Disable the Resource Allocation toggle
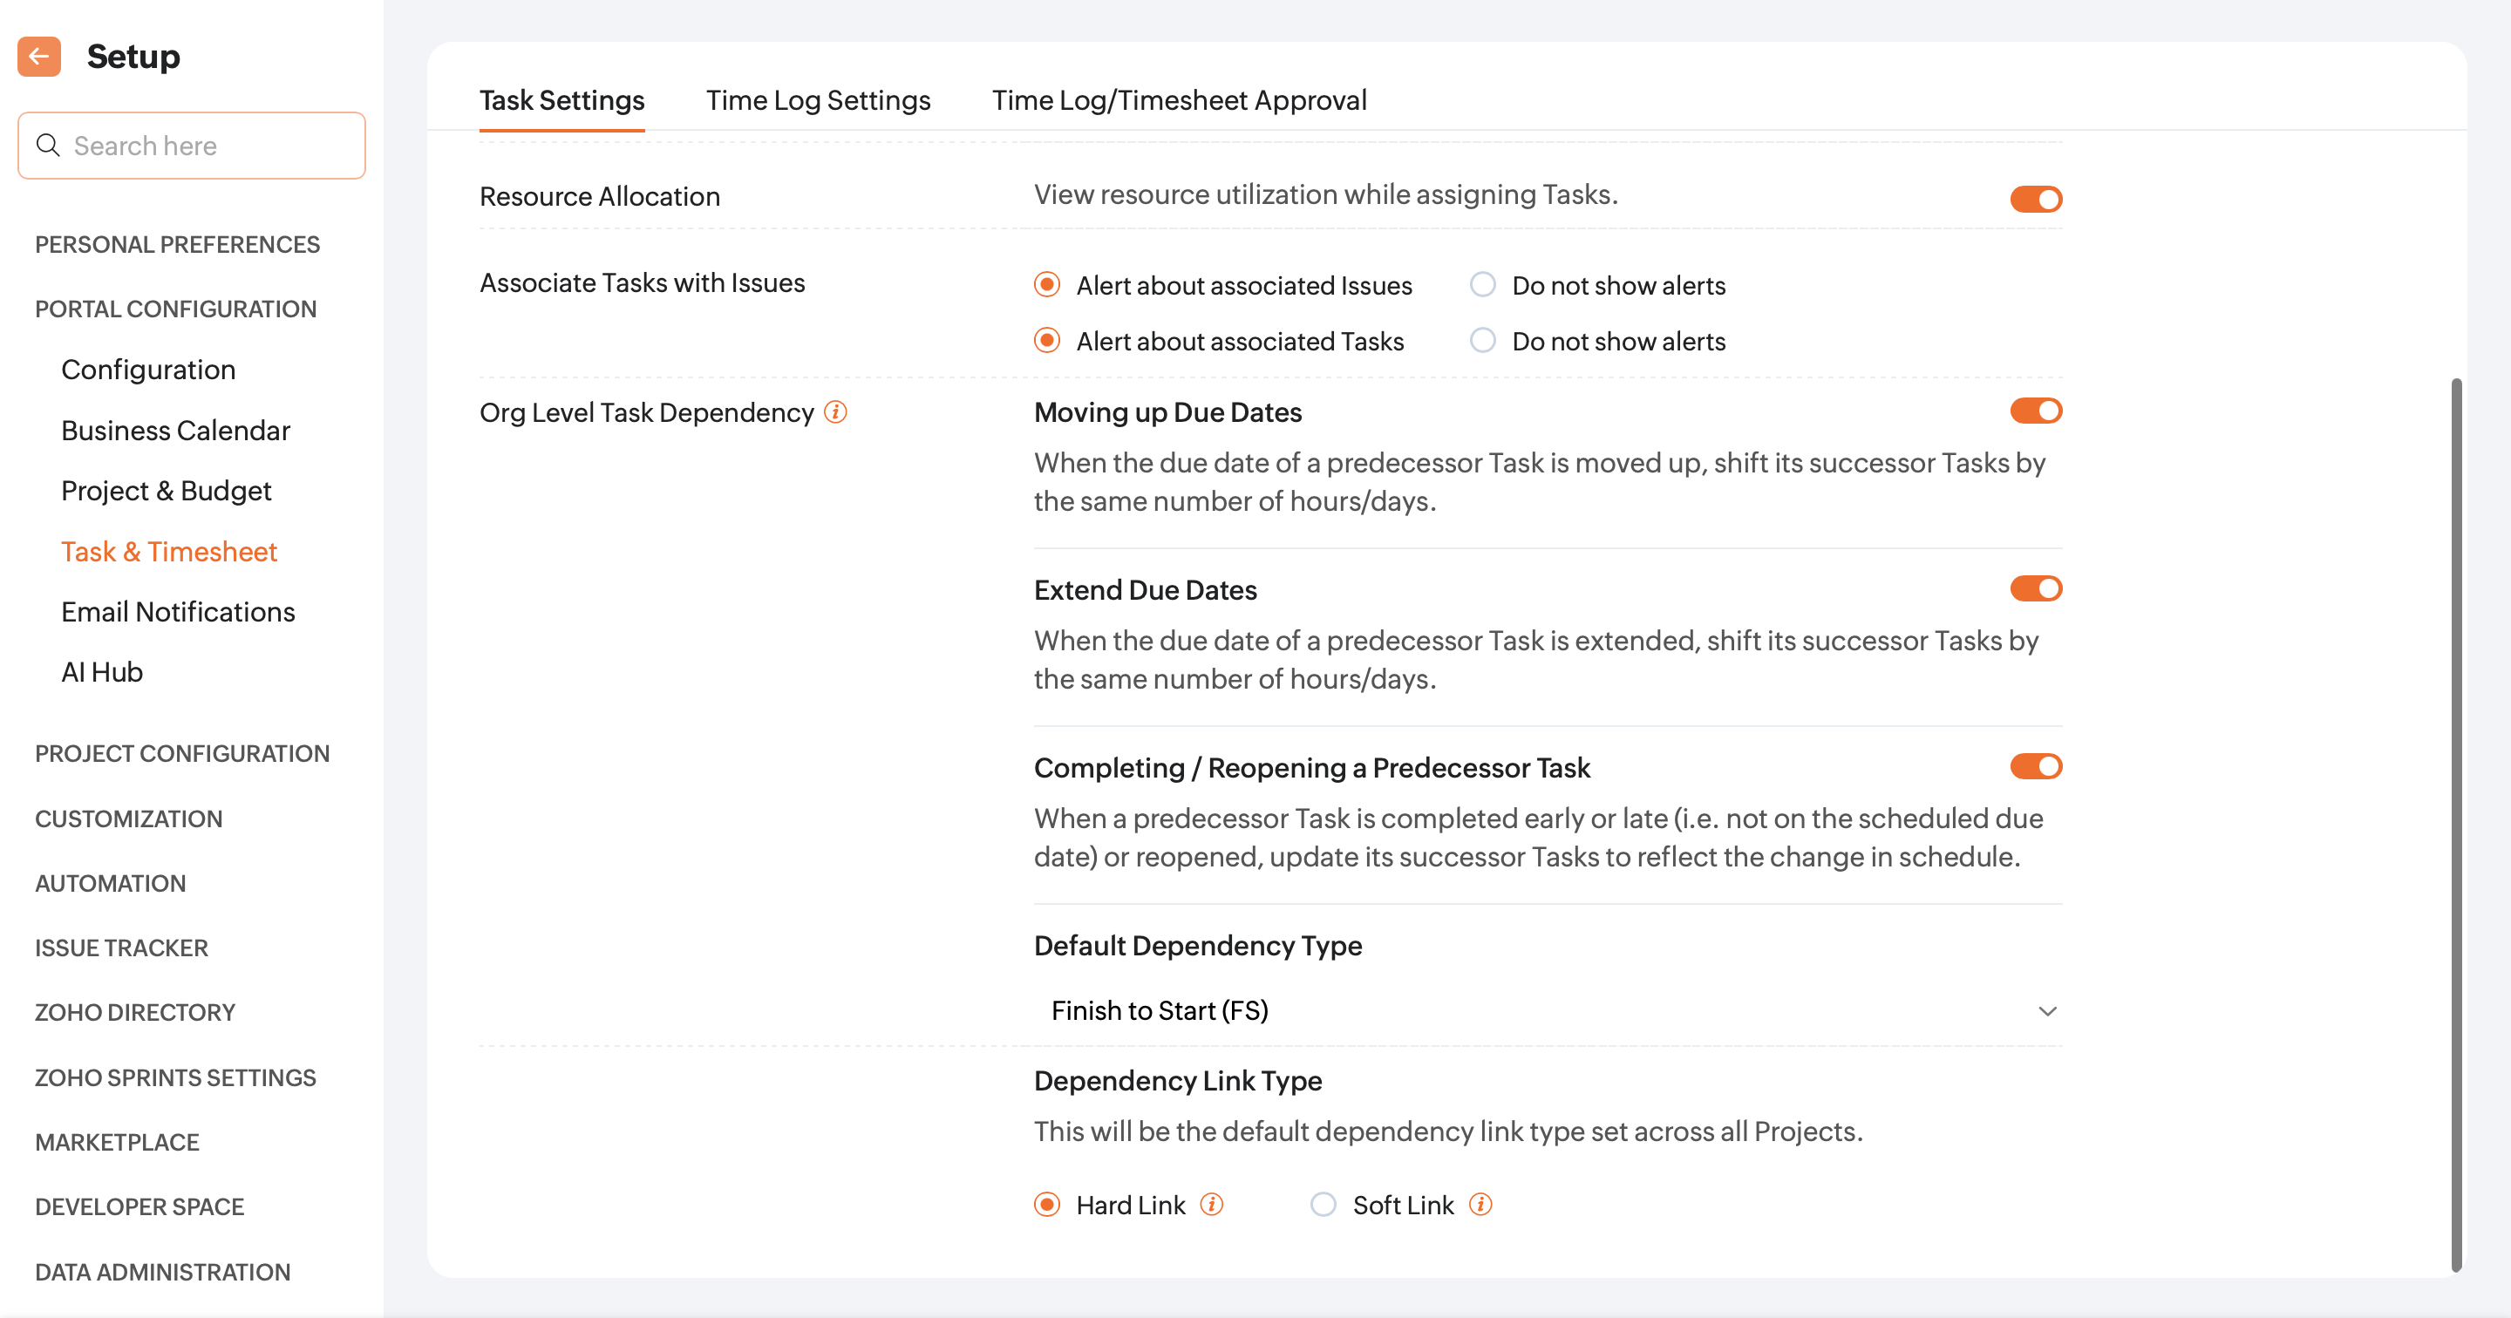Image resolution: width=2511 pixels, height=1318 pixels. (x=2035, y=199)
